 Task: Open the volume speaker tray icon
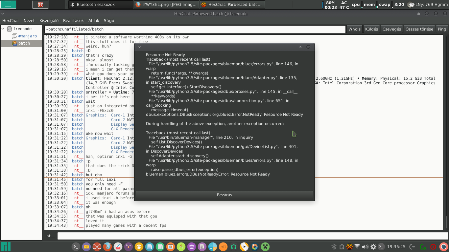click(365, 247)
